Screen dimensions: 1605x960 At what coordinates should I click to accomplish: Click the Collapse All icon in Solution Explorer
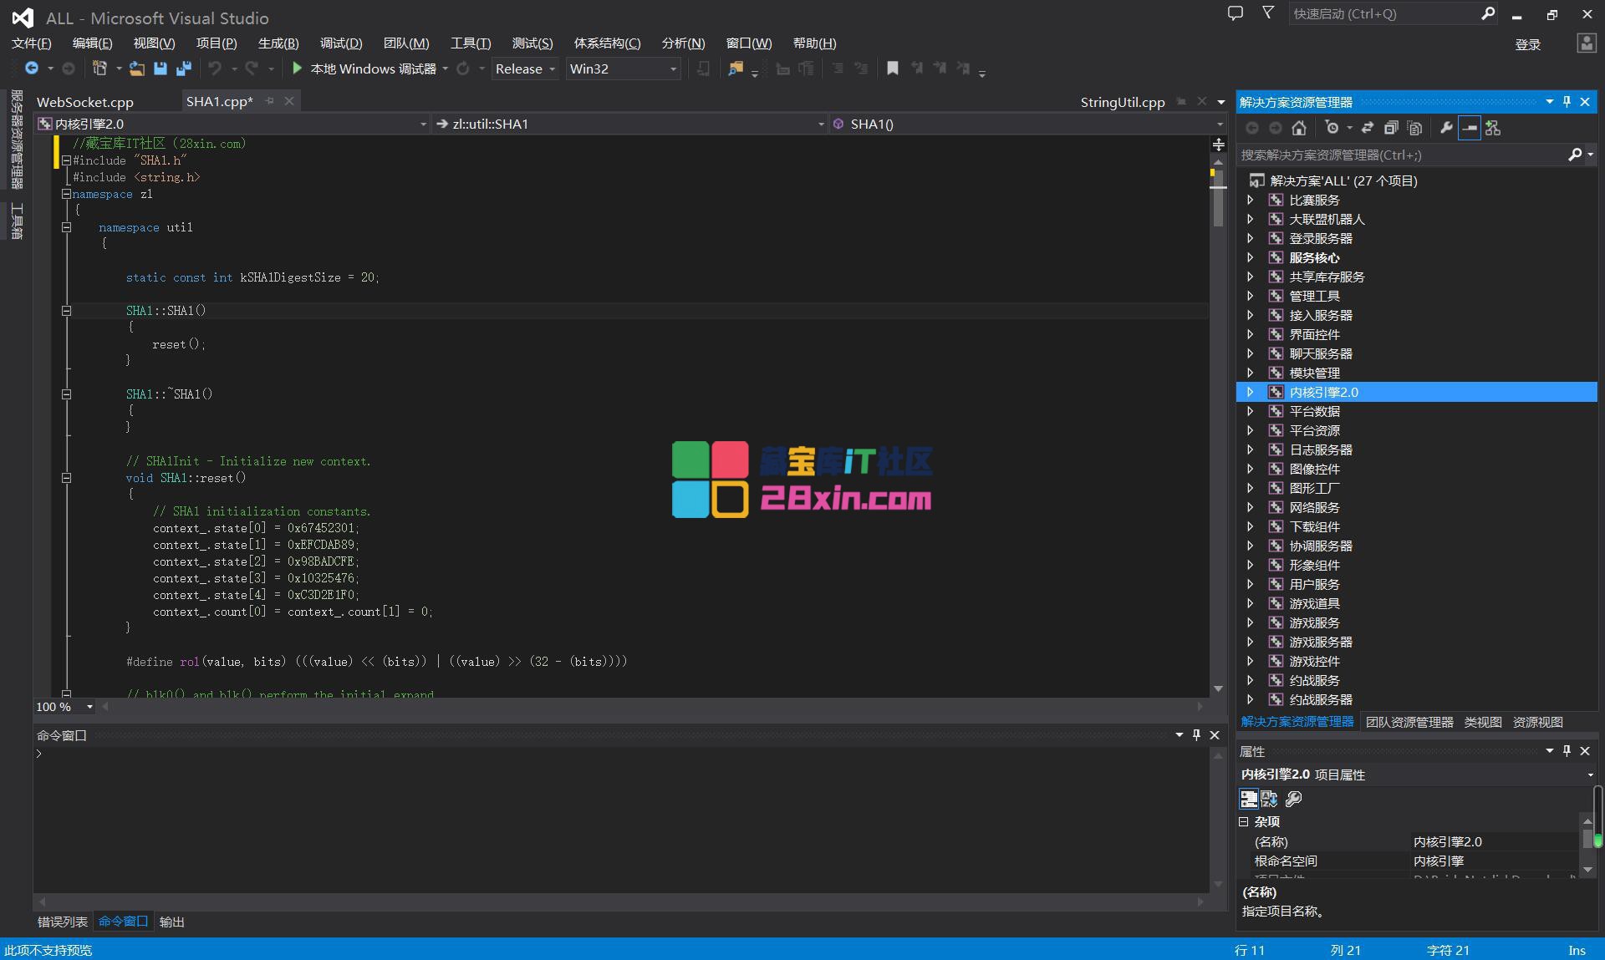pos(1391,128)
